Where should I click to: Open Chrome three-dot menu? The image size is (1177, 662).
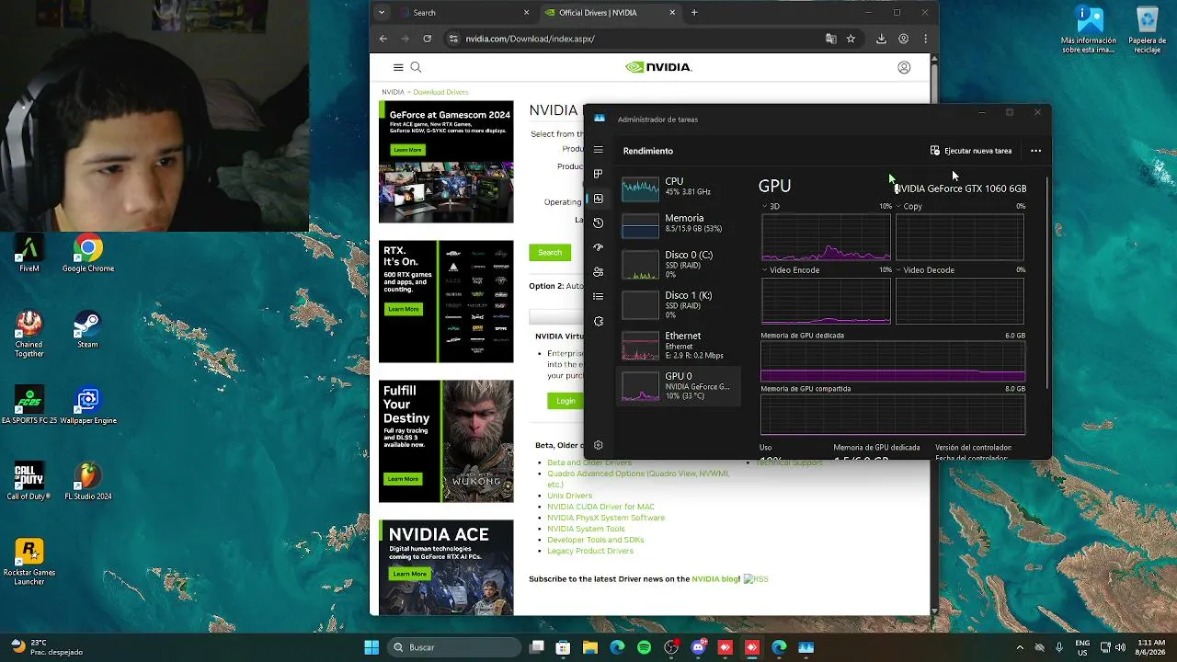(x=925, y=39)
